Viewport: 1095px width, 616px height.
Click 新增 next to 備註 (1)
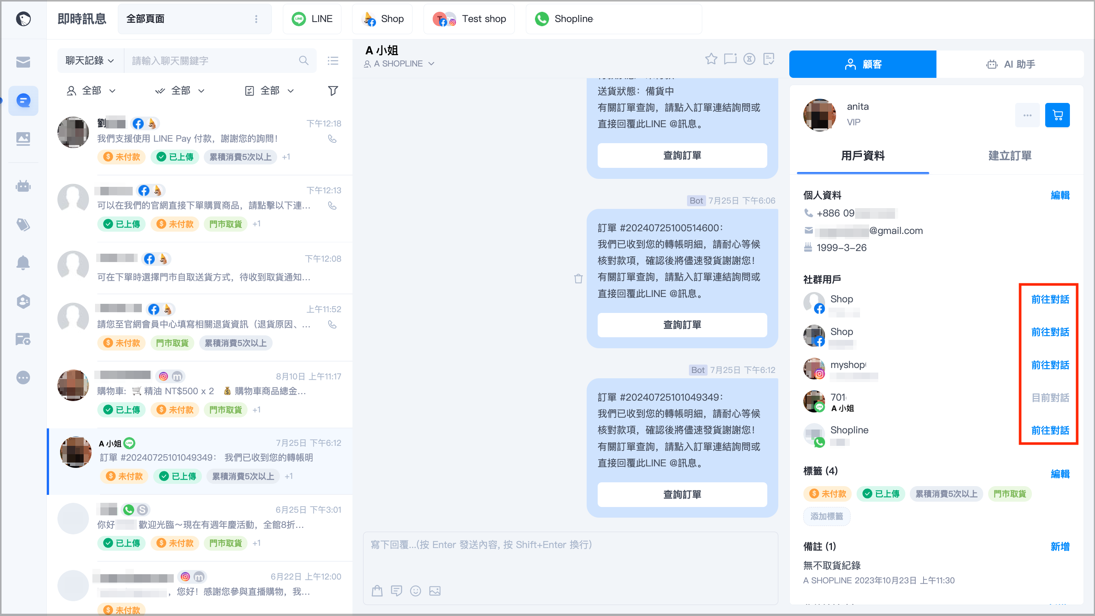1060,547
